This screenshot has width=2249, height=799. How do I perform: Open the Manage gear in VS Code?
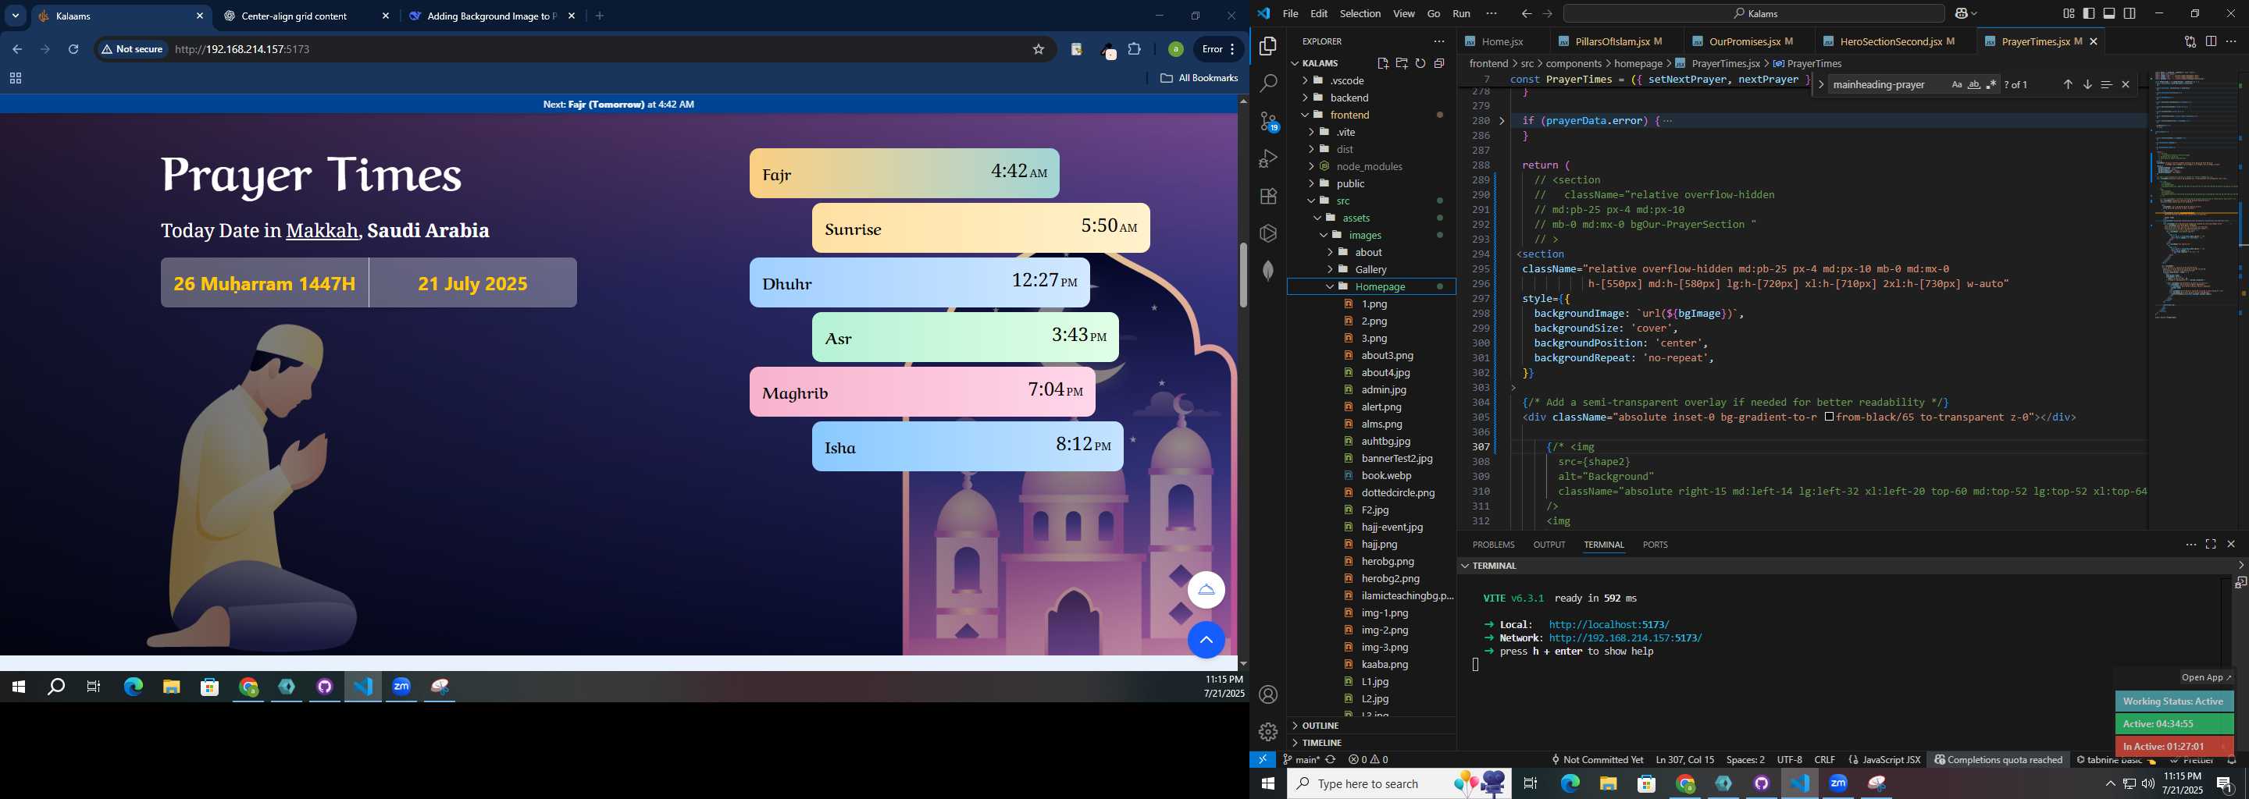click(x=1267, y=732)
